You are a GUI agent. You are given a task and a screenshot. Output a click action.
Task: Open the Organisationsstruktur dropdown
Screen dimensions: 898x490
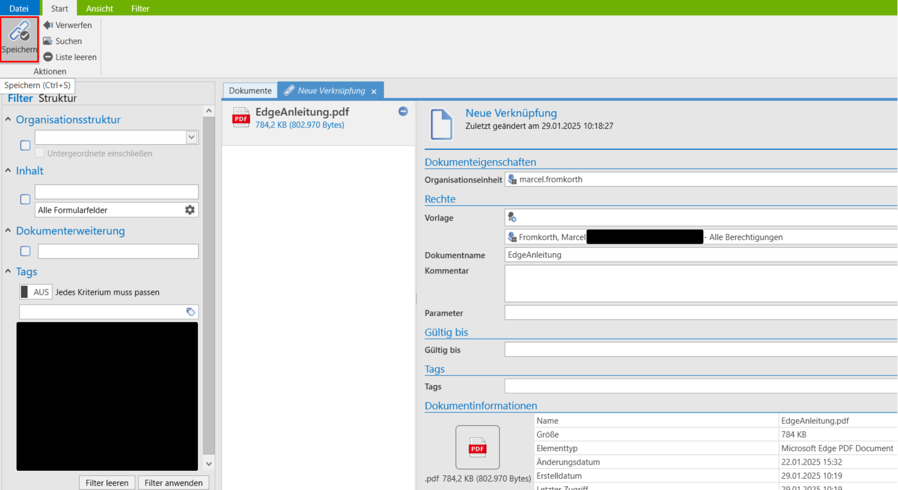(191, 137)
